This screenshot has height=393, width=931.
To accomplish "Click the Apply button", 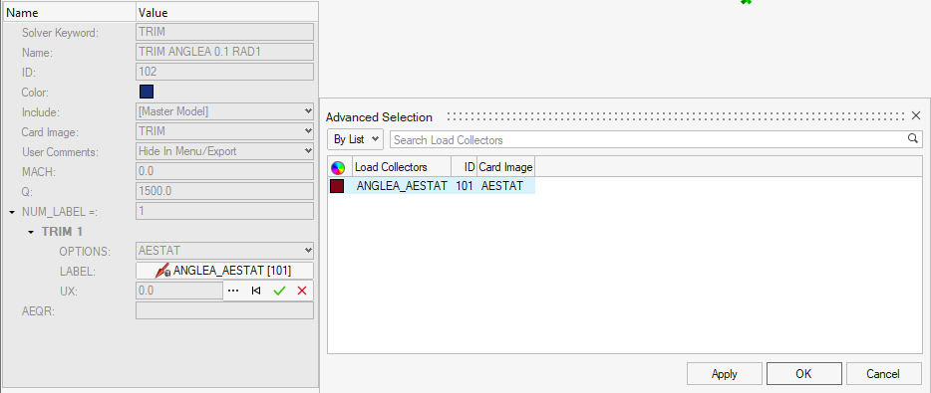I will tap(725, 374).
